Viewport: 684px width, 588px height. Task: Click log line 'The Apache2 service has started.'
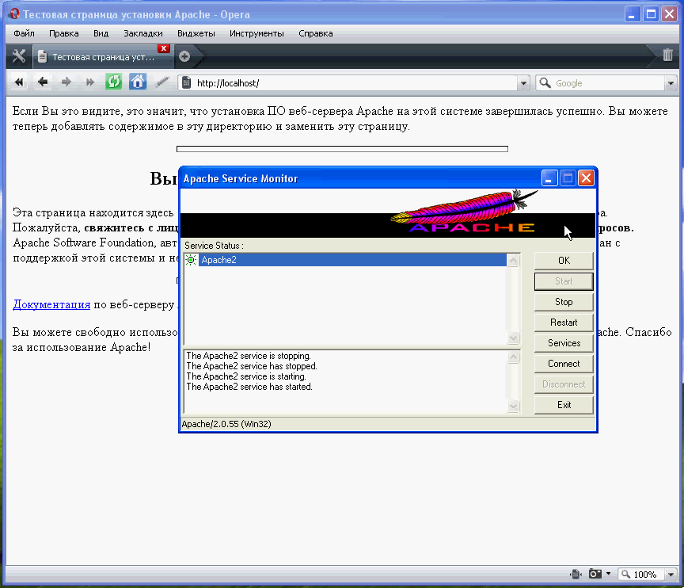(249, 387)
